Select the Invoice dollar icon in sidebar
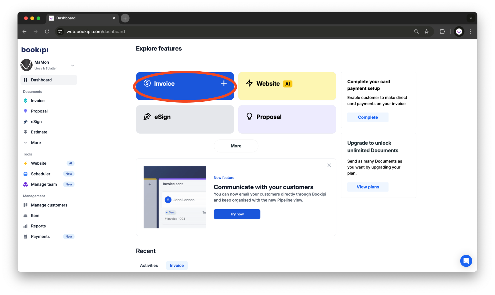The height and width of the screenshot is (295, 495). pyautogui.click(x=25, y=100)
